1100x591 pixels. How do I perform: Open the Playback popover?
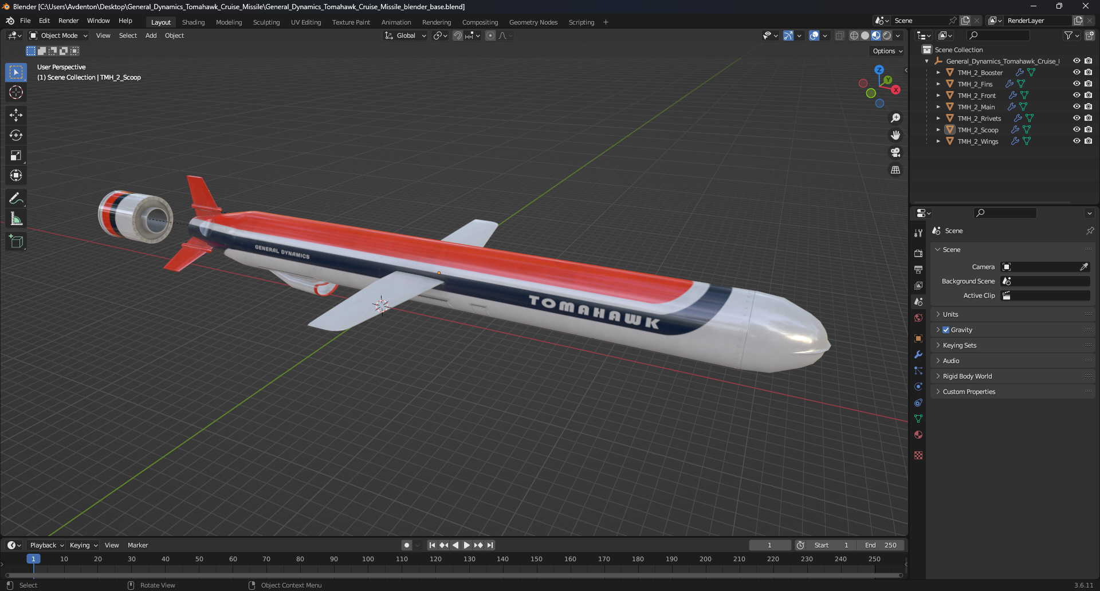46,545
